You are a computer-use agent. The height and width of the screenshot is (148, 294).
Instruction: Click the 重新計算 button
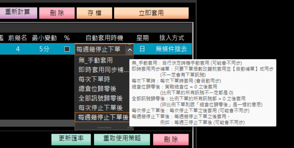18,13
